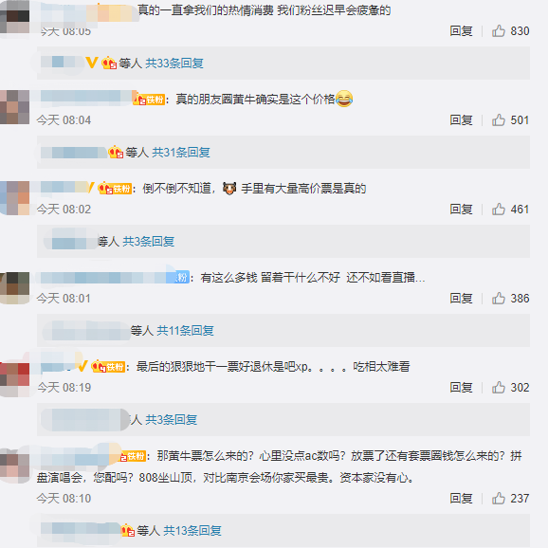
Task: Expand the 共3条回复 under 08:02 comment
Action: pos(148,241)
